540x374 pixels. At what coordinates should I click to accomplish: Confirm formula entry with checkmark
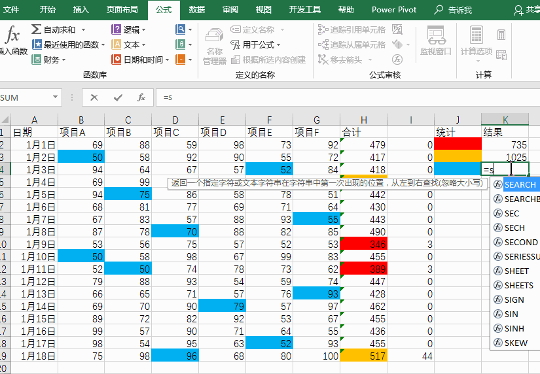point(118,97)
